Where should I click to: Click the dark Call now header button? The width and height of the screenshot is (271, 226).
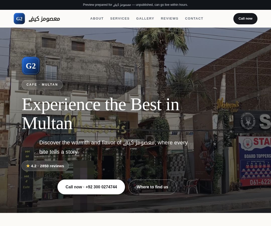pos(245,19)
